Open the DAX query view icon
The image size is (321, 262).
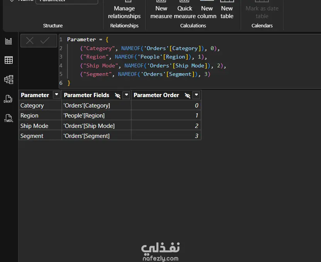point(8,99)
